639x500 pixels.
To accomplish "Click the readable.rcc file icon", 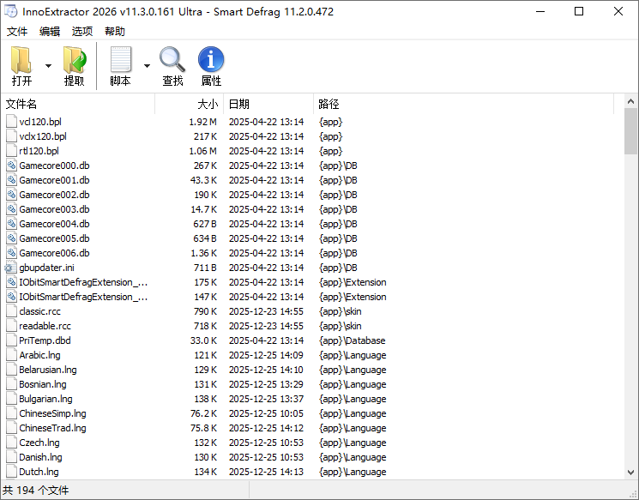I will [x=11, y=326].
